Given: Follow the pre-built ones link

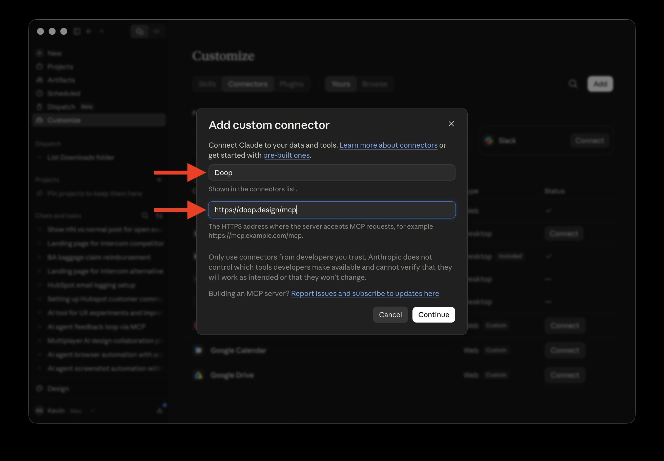Looking at the screenshot, I should tap(286, 155).
